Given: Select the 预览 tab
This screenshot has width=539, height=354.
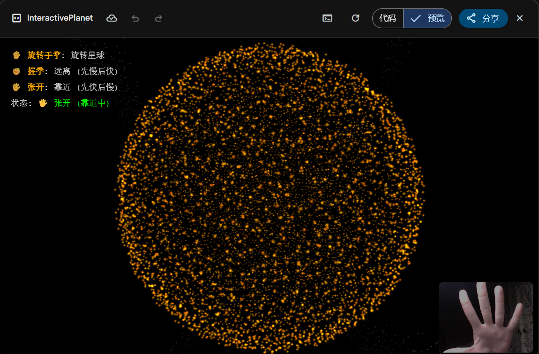Looking at the screenshot, I should [427, 18].
